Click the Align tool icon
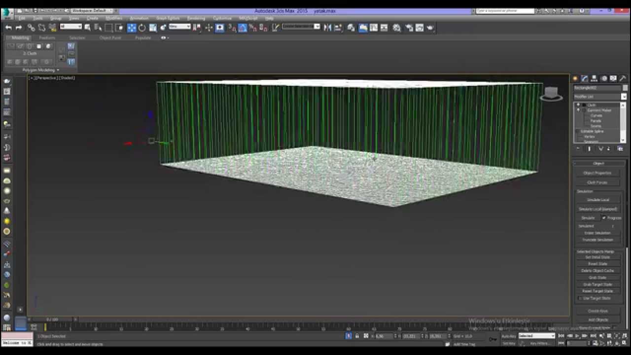This screenshot has height=355, width=631. [338, 28]
